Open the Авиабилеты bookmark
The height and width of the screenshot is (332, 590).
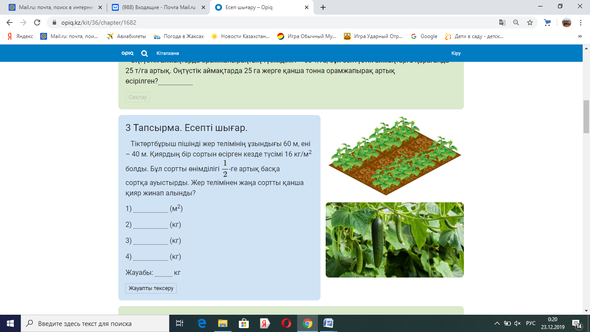click(x=127, y=36)
